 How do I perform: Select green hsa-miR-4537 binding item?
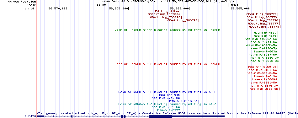click(x=266, y=33)
